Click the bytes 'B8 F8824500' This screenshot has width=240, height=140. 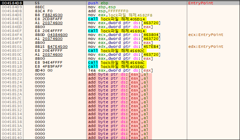tap(49, 15)
